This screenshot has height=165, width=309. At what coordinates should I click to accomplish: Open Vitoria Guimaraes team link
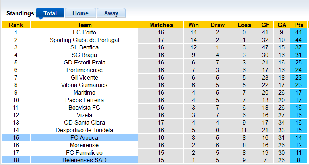click(x=84, y=85)
